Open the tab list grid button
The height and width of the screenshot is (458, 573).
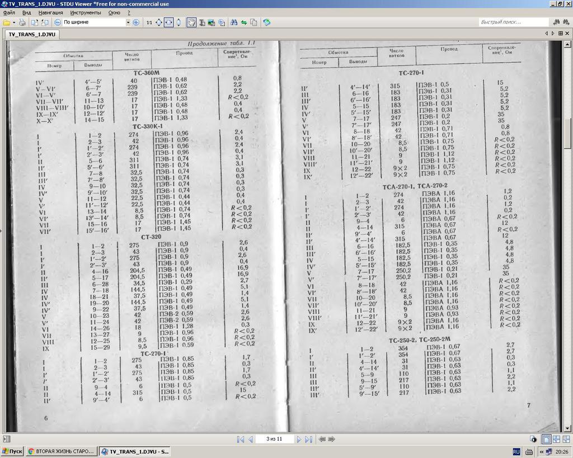pos(561,34)
